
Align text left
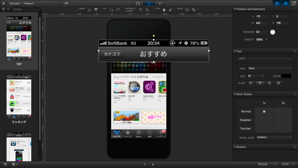[x=251, y=83]
